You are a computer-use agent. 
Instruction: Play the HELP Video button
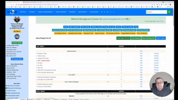click(x=161, y=38)
